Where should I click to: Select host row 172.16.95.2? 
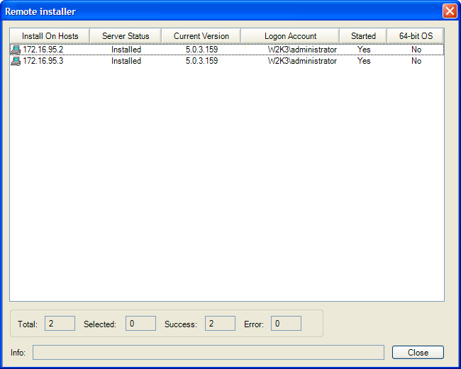pyautogui.click(x=227, y=50)
